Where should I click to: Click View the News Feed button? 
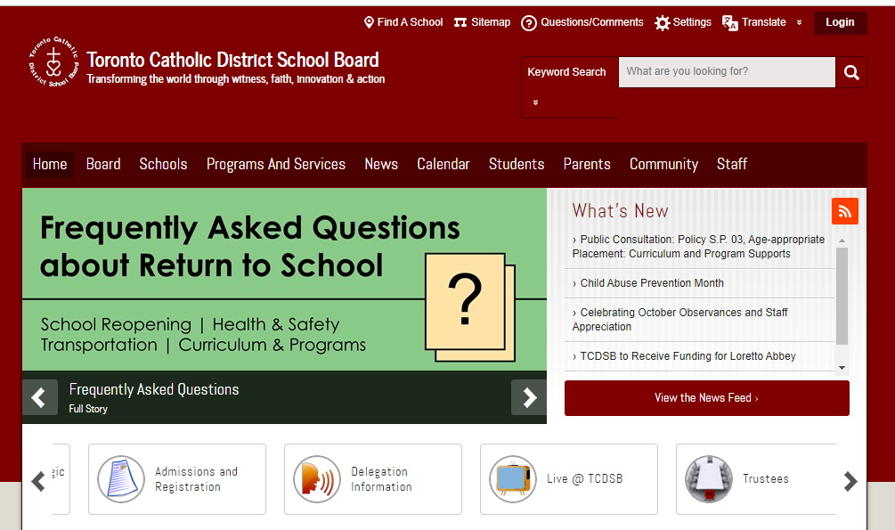pyautogui.click(x=706, y=398)
